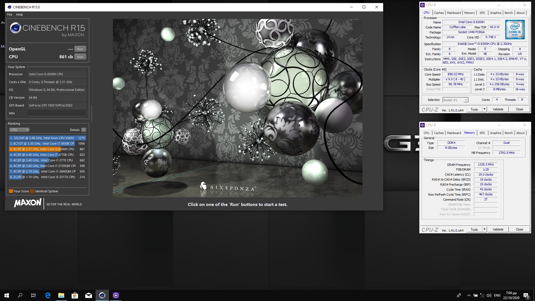Viewport: 535px width, 301px height.
Task: Click Cinebench title bar app icon
Action: pyautogui.click(x=9, y=7)
